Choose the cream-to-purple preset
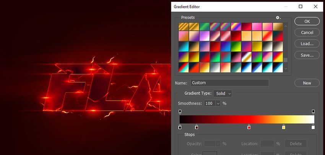Image resolution: width=325 pixels, height=155 pixels. coord(194,36)
